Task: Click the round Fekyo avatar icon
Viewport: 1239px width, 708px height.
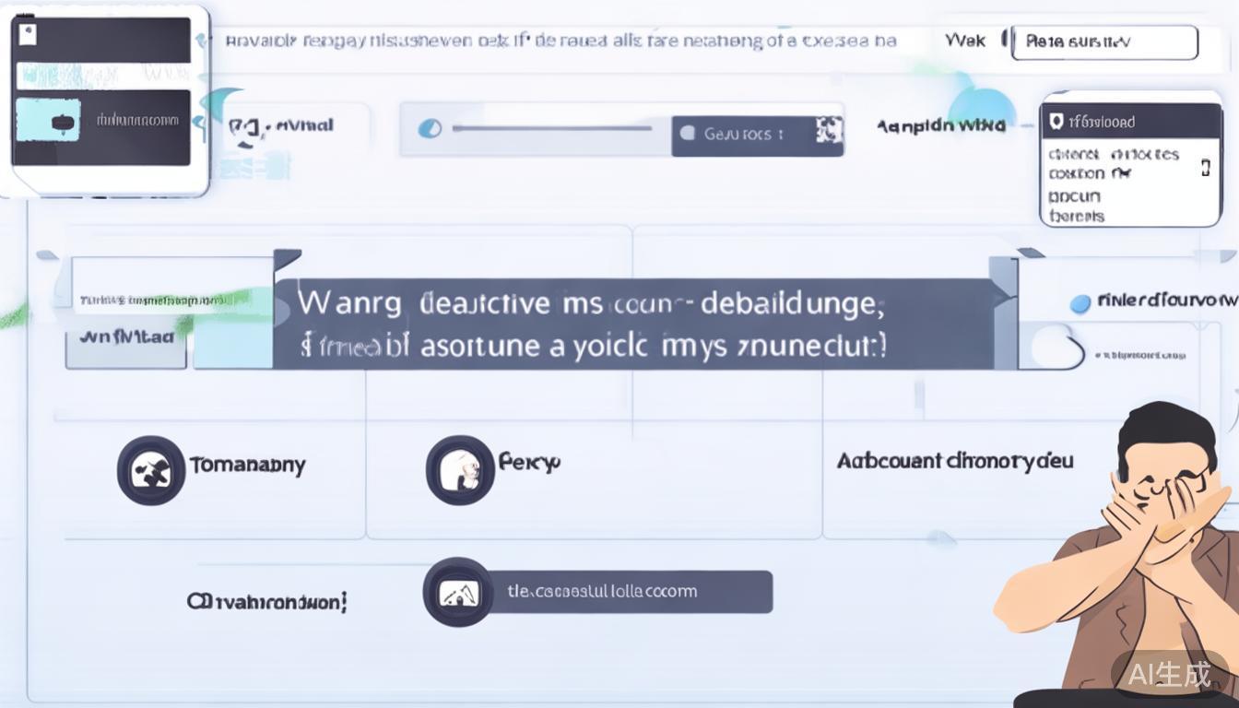Action: pos(459,470)
